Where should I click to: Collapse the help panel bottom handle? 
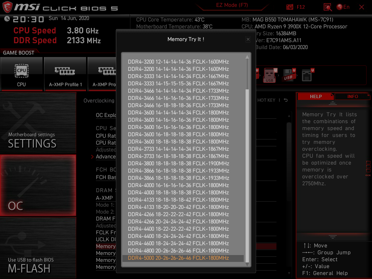[x=333, y=236]
